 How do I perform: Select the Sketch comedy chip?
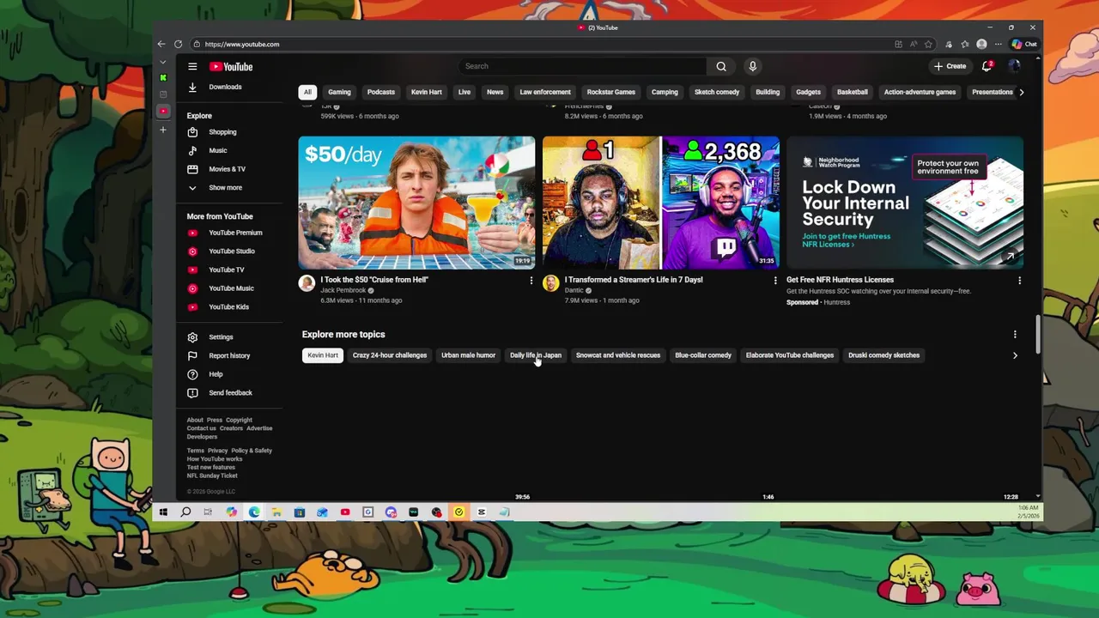717,92
